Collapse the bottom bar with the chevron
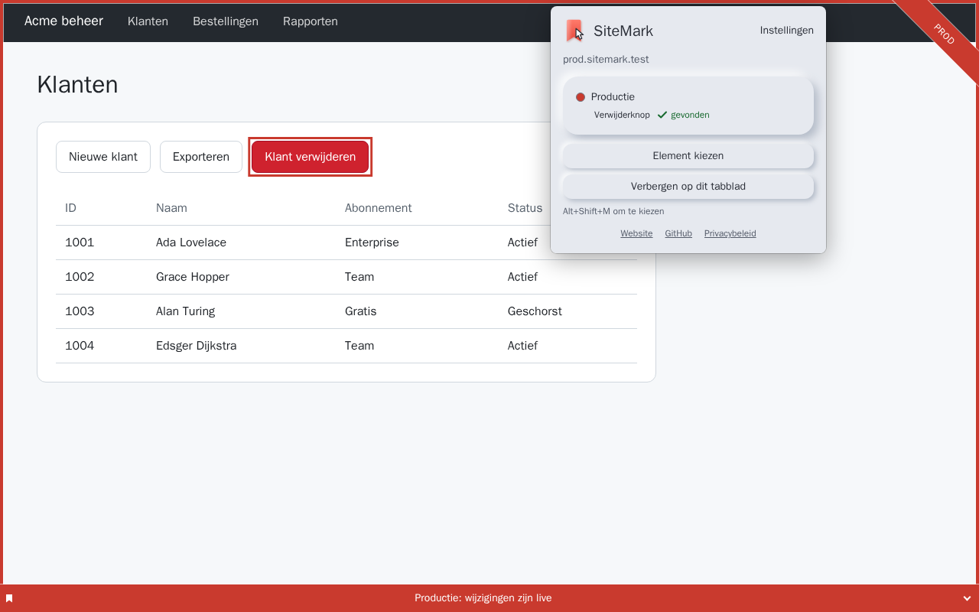Image resolution: width=979 pixels, height=612 pixels. coord(967,598)
